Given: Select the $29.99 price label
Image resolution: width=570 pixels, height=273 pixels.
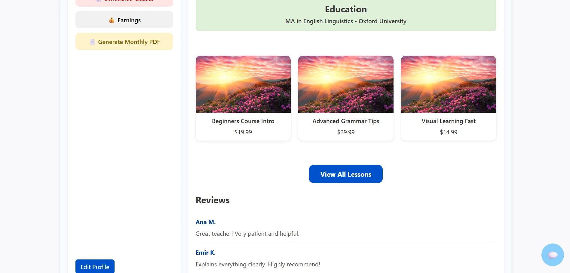Looking at the screenshot, I should 346,132.
